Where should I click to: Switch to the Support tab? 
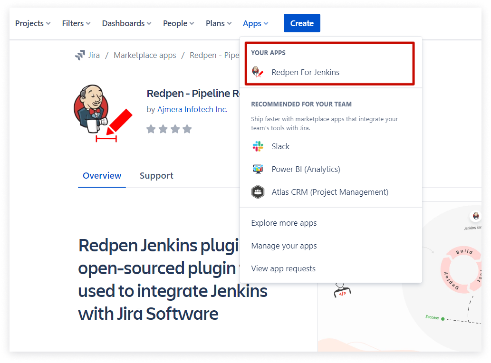tap(156, 176)
